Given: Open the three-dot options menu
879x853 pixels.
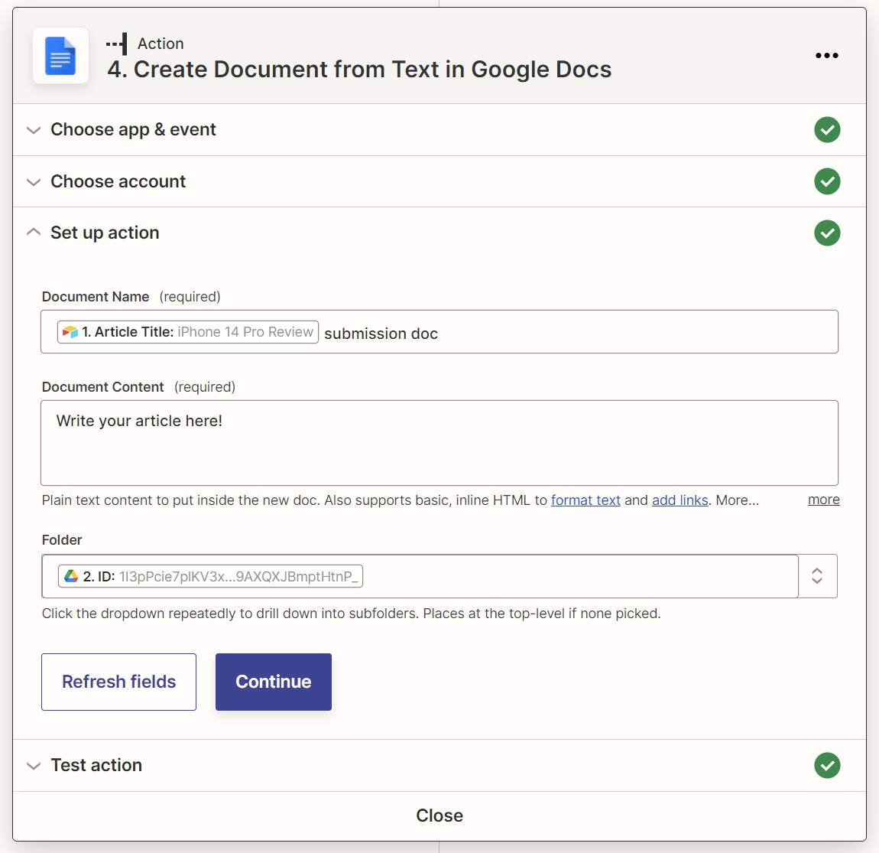Looking at the screenshot, I should [827, 55].
